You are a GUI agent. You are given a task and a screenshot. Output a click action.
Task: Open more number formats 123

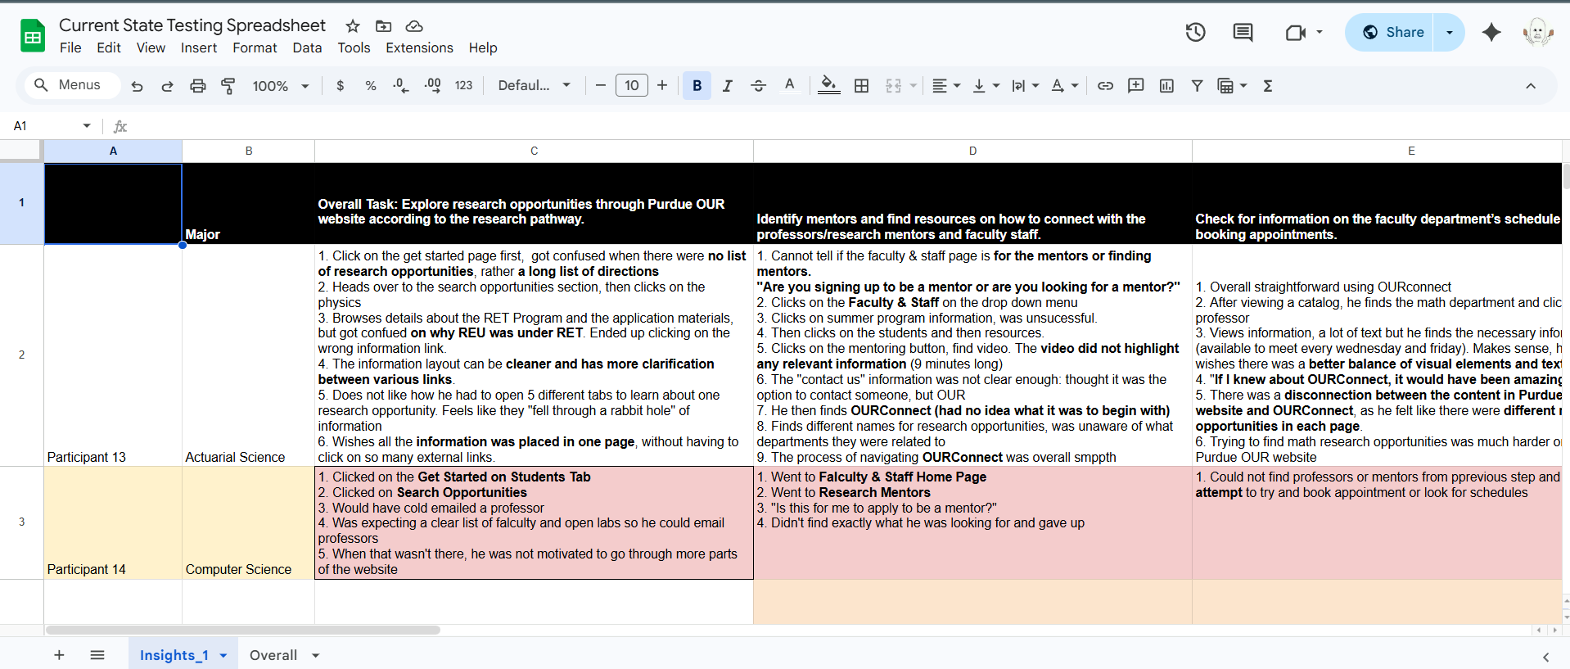pyautogui.click(x=463, y=86)
